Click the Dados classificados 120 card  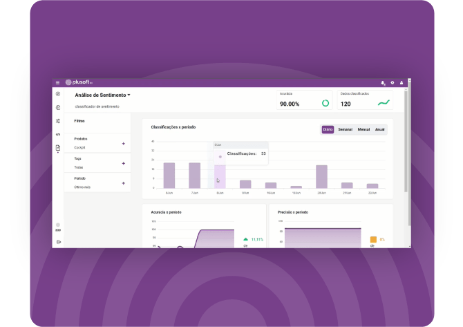coord(365,100)
